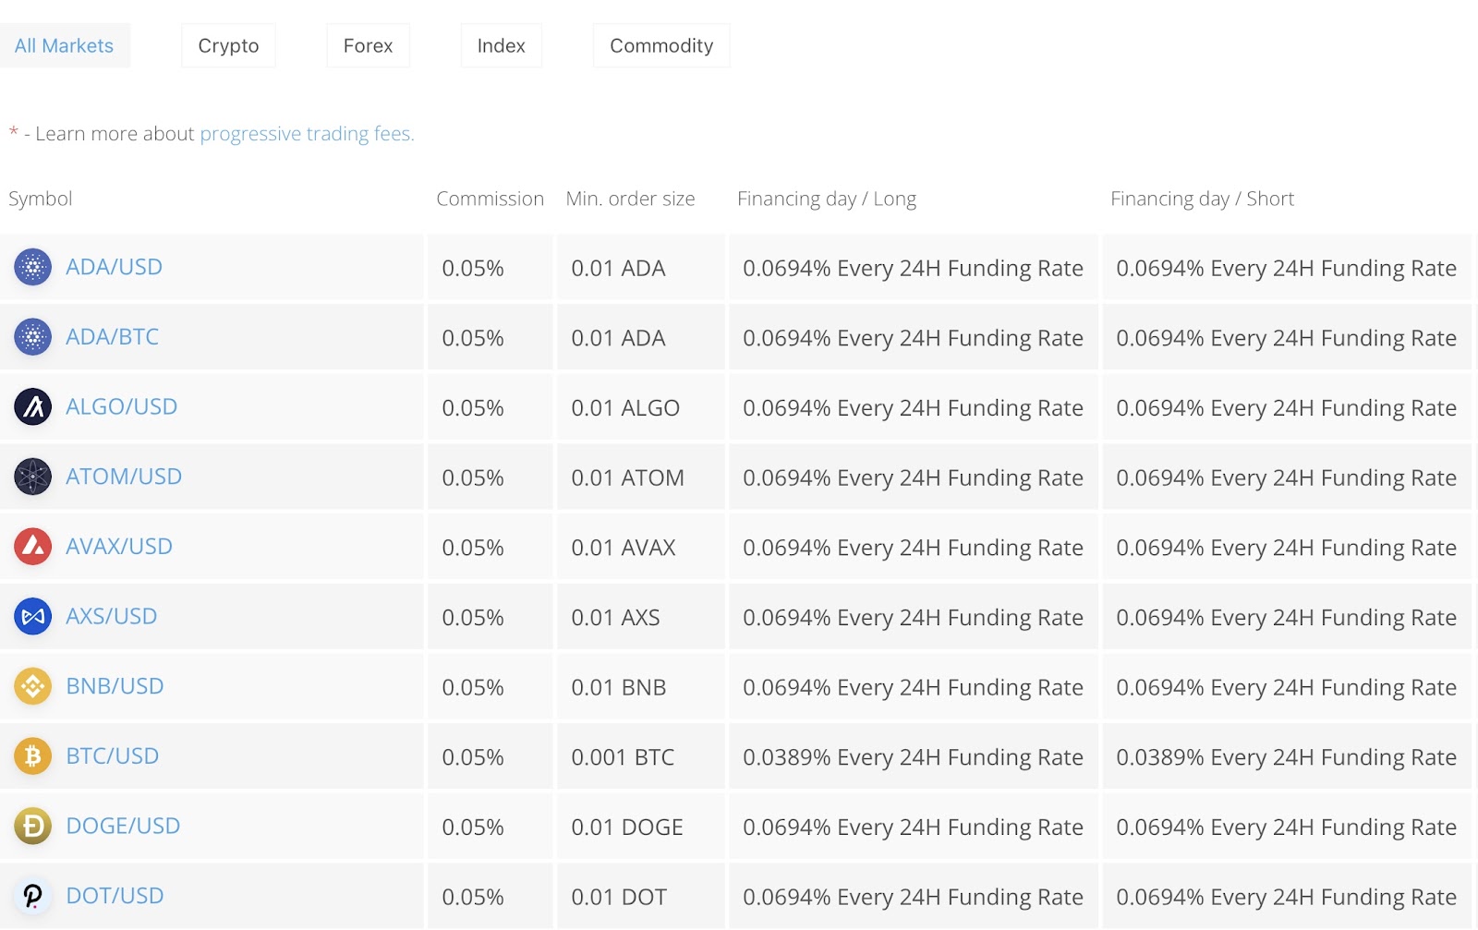This screenshot has width=1478, height=930.
Task: Switch to the Crypto tab
Action: point(228,45)
